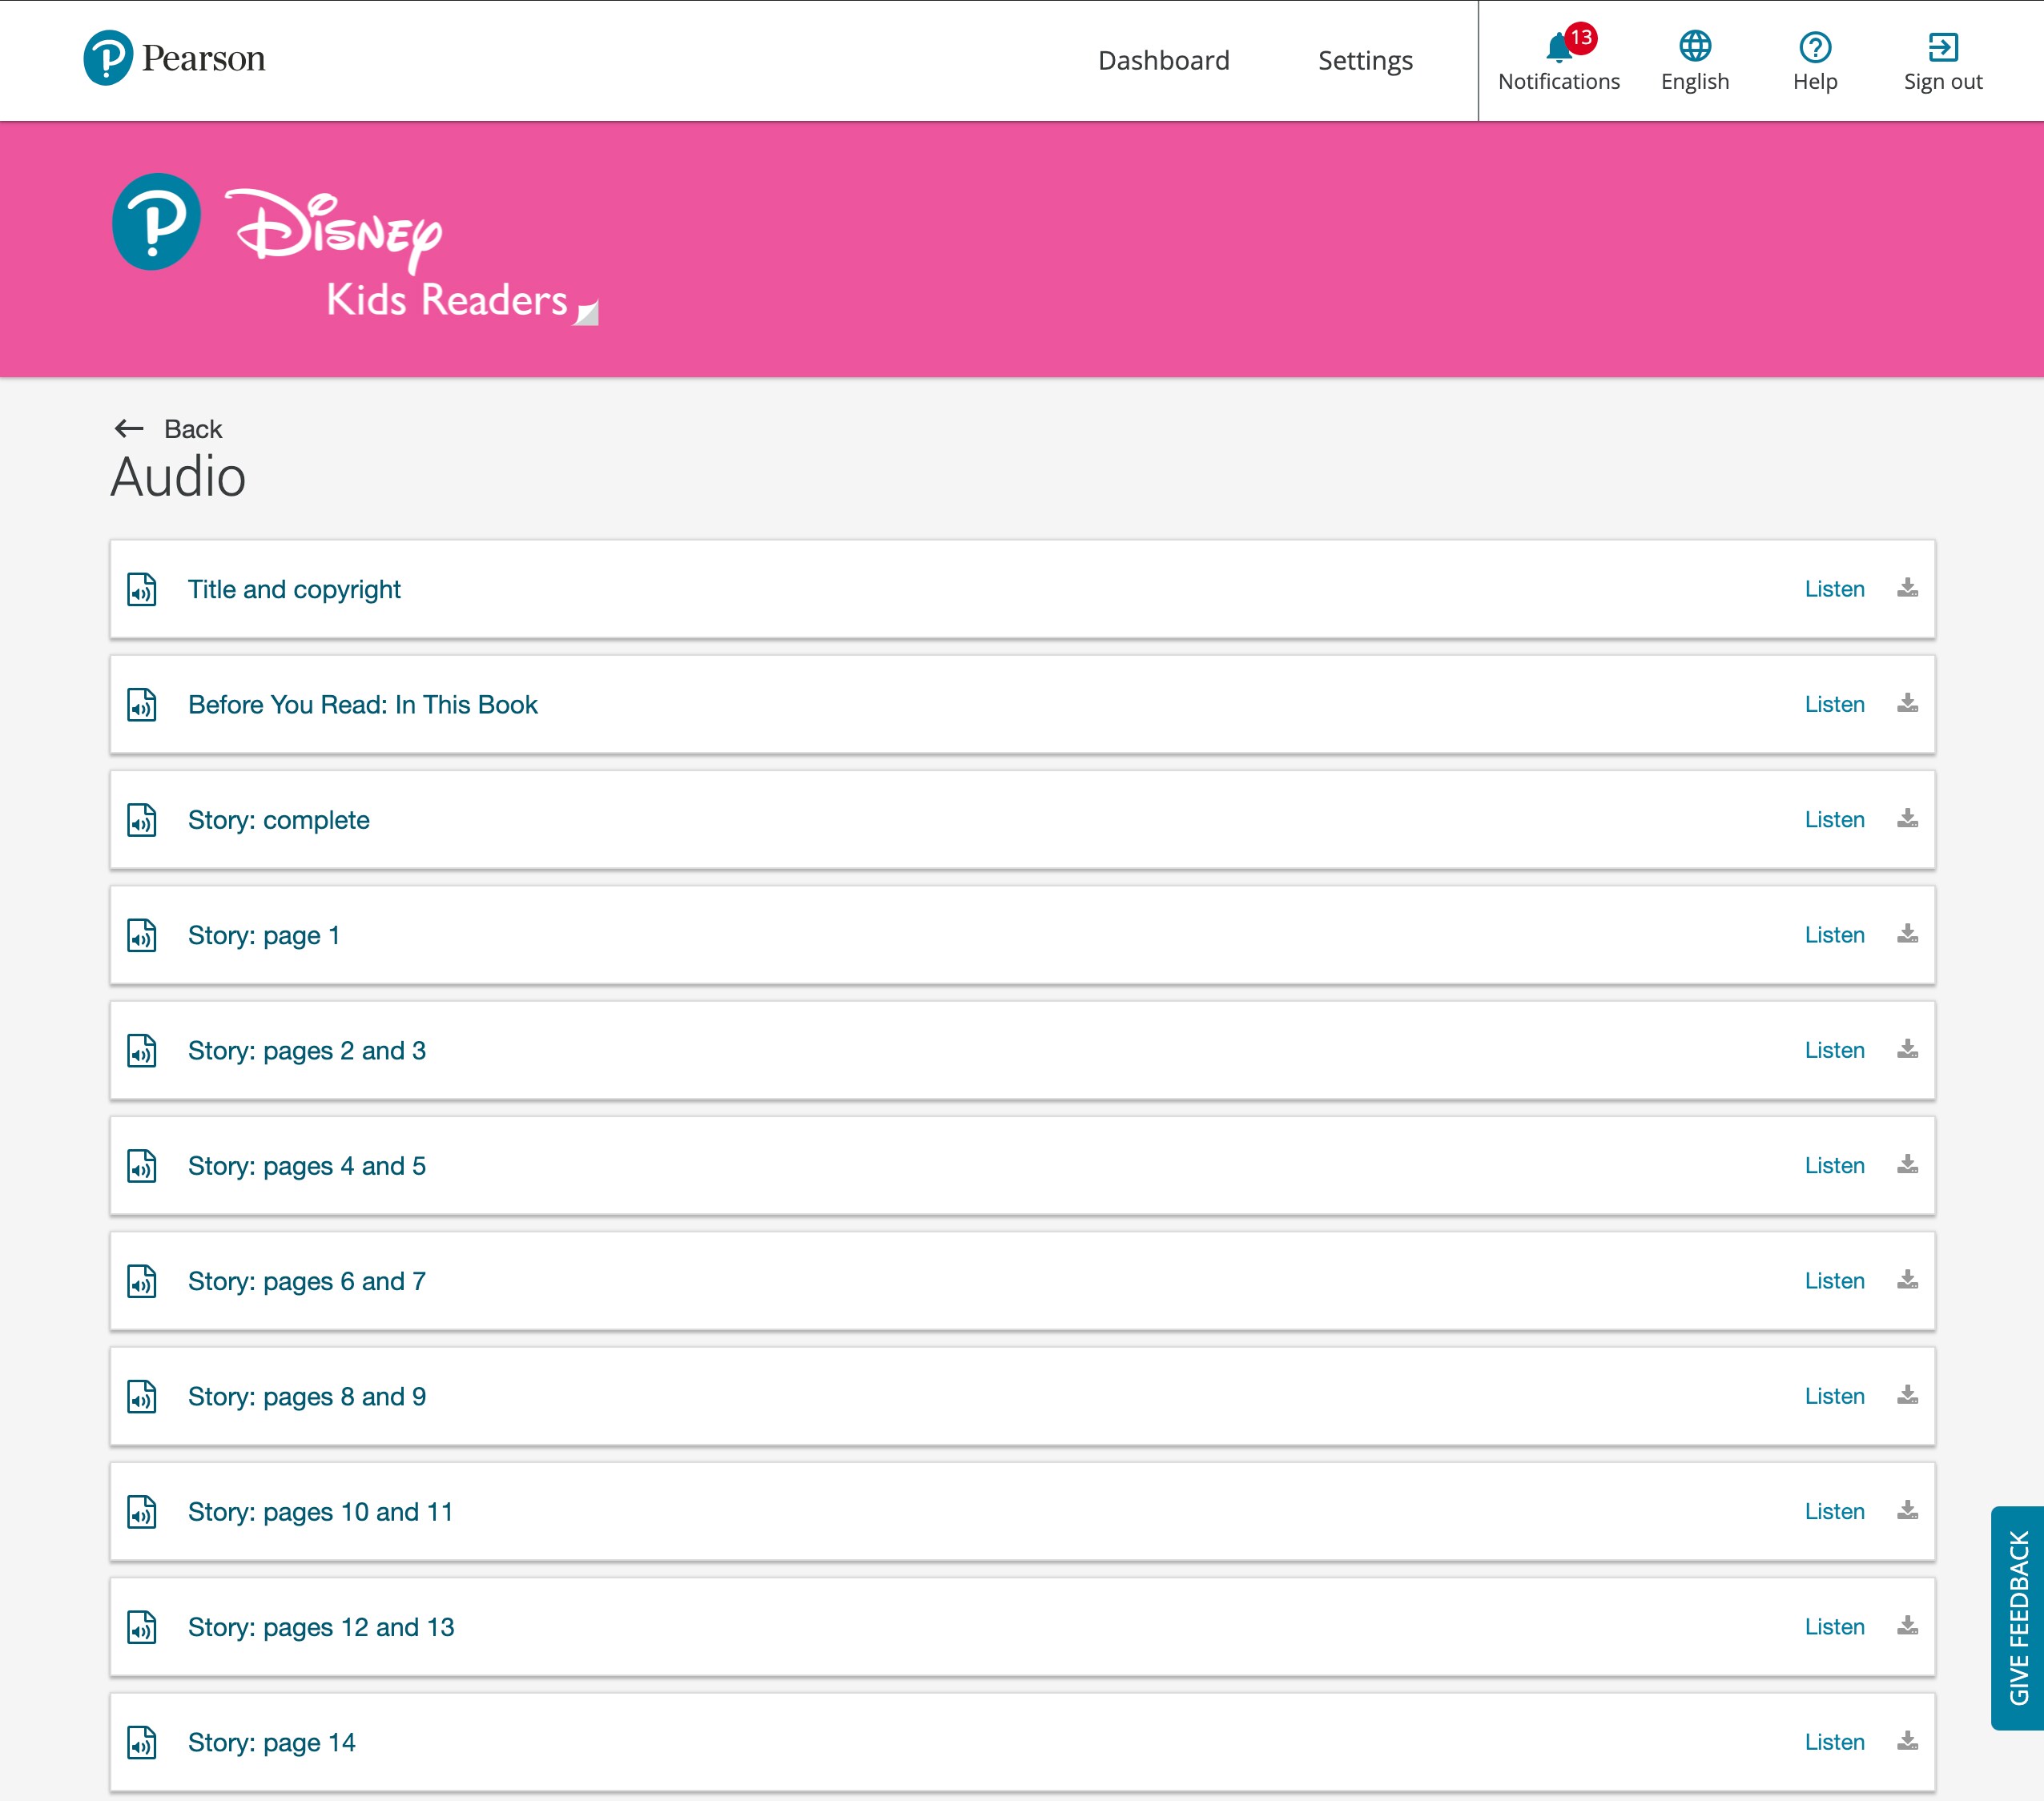
Task: Click the notifications bell icon
Action: (x=1557, y=47)
